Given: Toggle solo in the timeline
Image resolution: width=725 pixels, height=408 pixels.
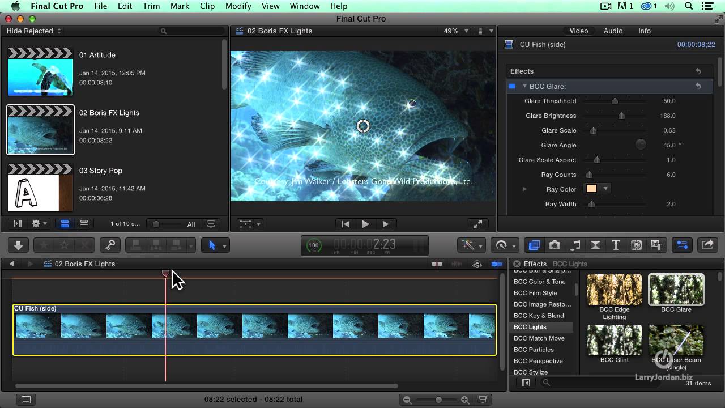Looking at the screenshot, I should 477,264.
